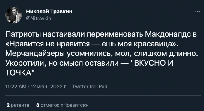Click the @Nitravkin handle
204x111 pixels.
39,19
